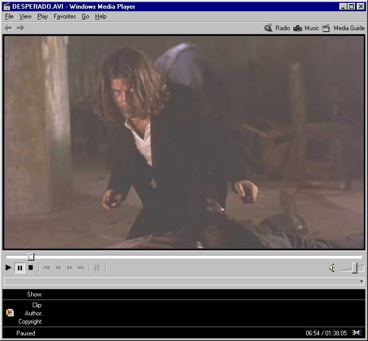Click the clip icon in the info panel

(10, 313)
